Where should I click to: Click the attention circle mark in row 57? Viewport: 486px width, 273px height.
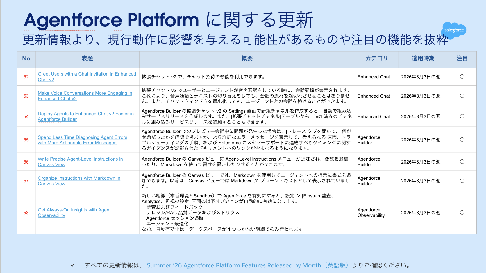[462, 181]
